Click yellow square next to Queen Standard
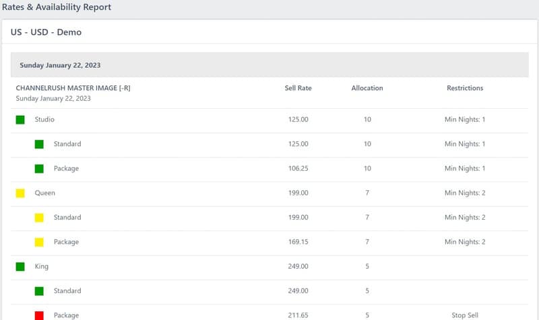The width and height of the screenshot is (539, 320). 39,218
